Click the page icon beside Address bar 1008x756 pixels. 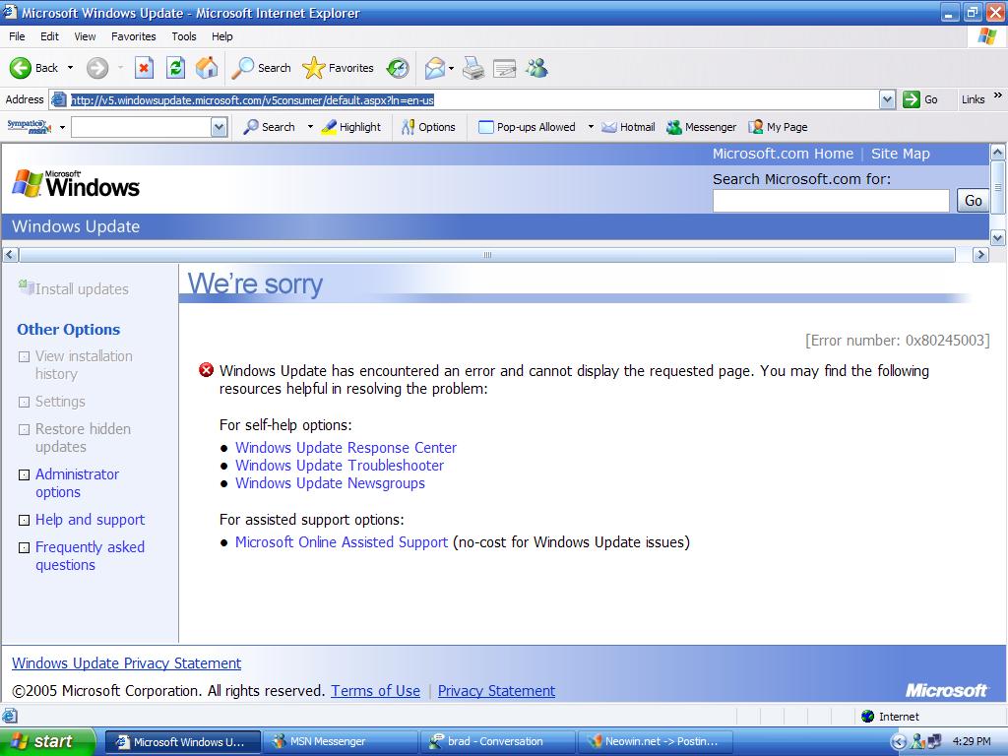[x=58, y=99]
